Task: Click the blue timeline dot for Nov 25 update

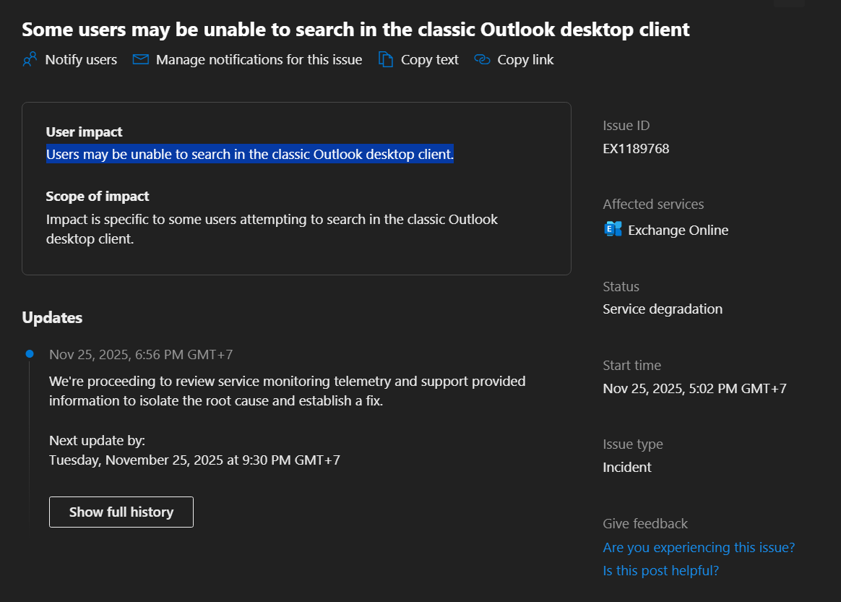Action: tap(30, 353)
